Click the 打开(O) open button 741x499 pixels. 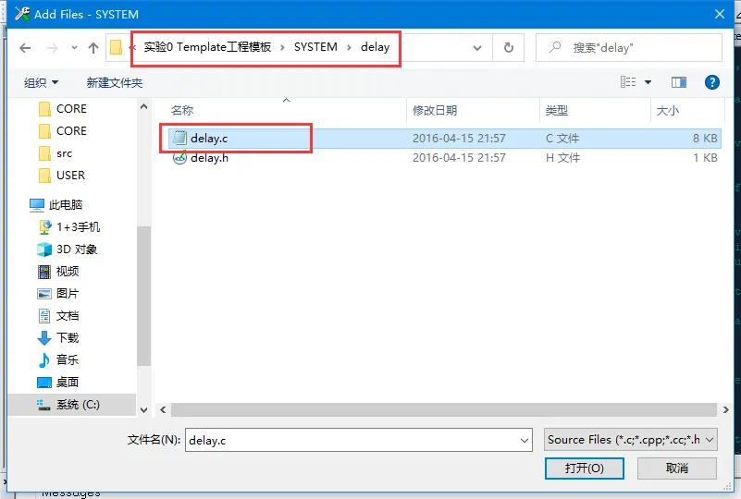click(x=584, y=469)
